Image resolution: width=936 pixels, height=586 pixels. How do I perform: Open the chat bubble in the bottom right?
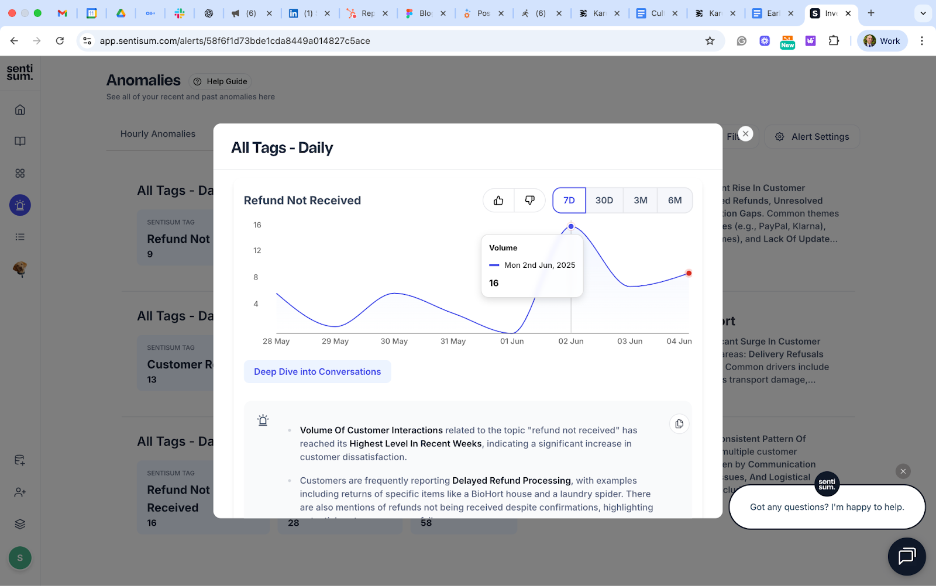coord(906,556)
